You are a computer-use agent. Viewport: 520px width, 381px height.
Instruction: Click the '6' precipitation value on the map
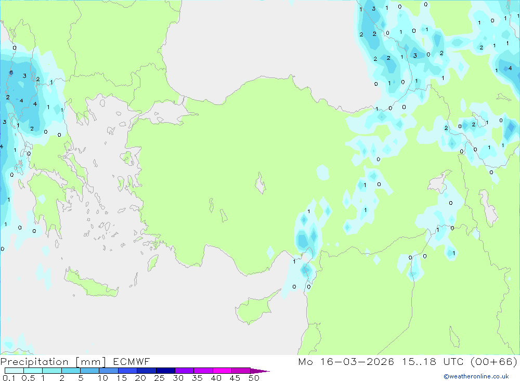pos(11,73)
